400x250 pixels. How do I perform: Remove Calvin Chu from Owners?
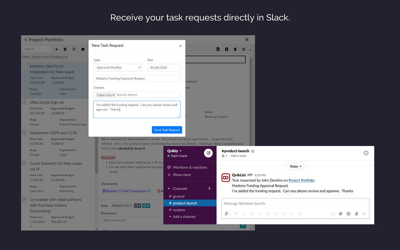(114, 95)
